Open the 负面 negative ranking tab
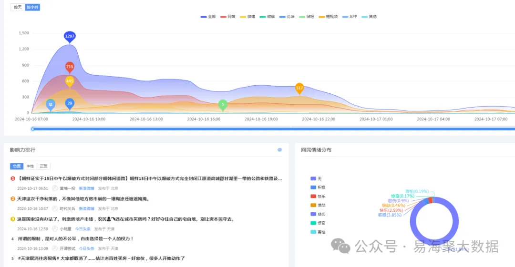Viewport: 515px width, 267px height. click(17, 166)
